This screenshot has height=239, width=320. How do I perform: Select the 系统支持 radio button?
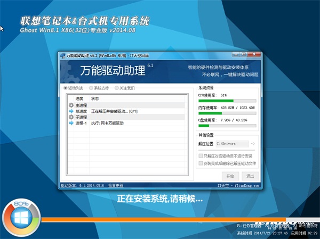91,88
